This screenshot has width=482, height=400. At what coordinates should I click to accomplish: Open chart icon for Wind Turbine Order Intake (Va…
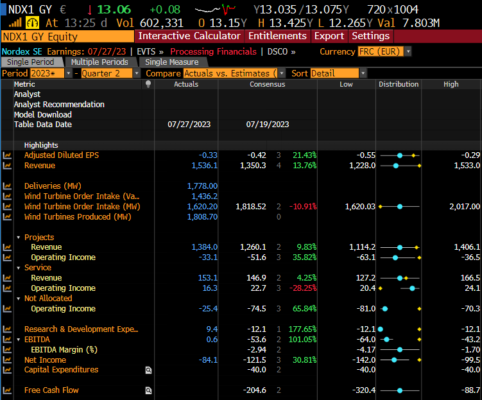pos(7,196)
